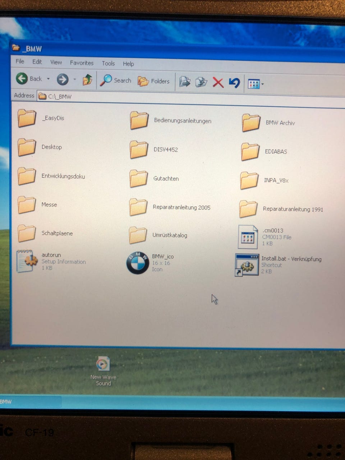Open the Views dropdown button
This screenshot has height=460, width=345.
click(256, 84)
